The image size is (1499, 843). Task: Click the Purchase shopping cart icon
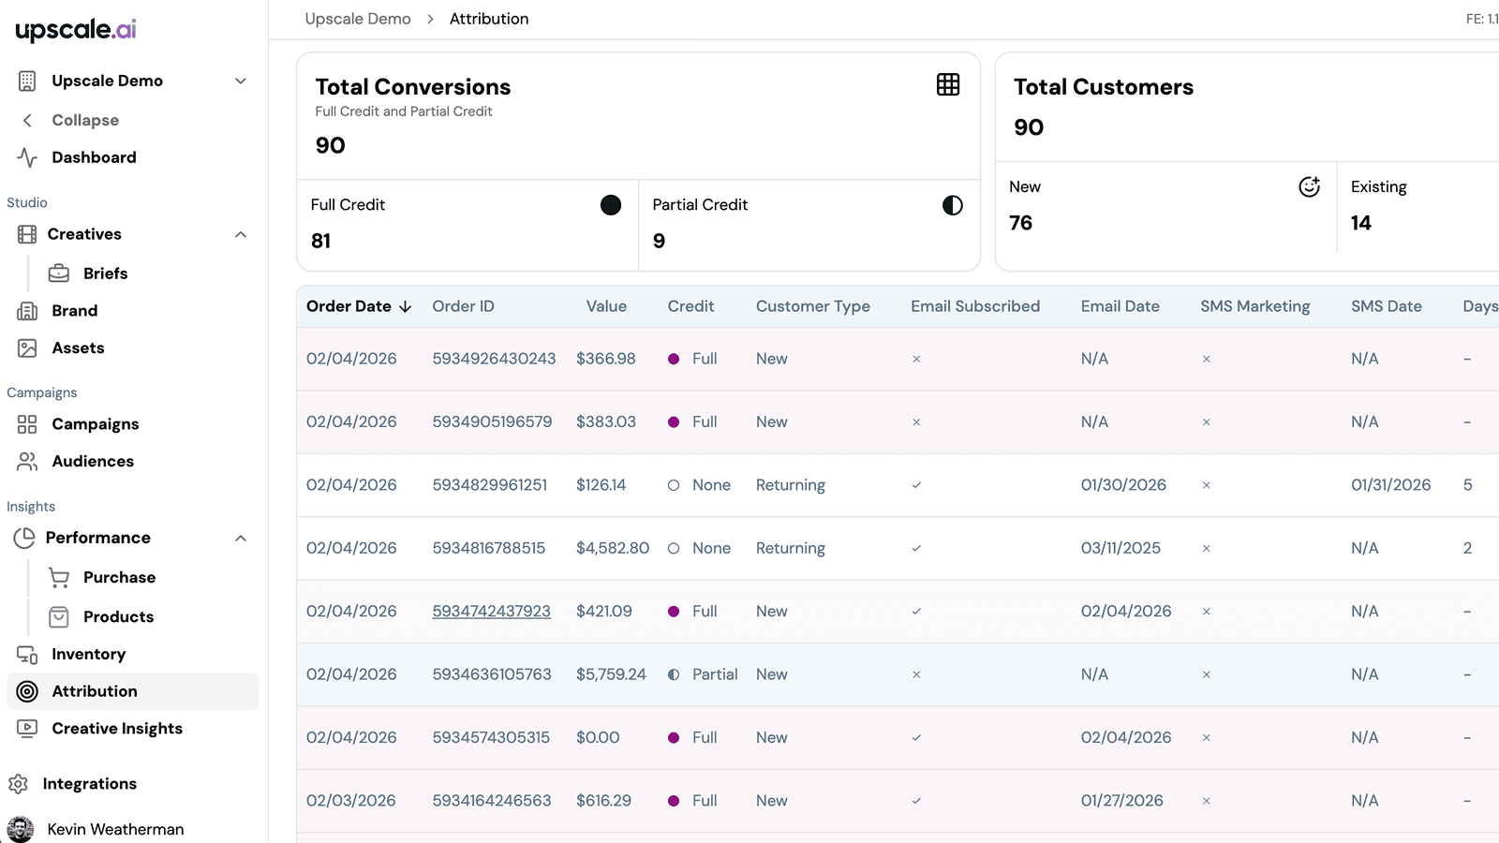59,578
